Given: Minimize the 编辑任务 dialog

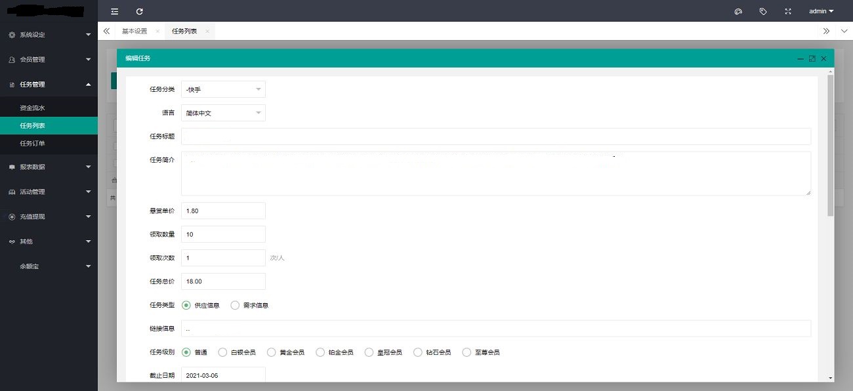Looking at the screenshot, I should (x=801, y=58).
